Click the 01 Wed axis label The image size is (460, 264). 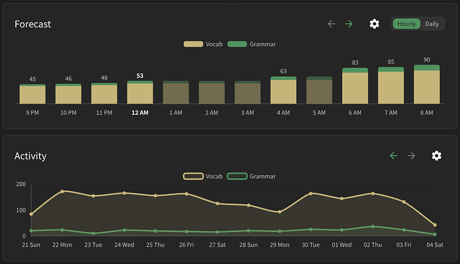pyautogui.click(x=341, y=245)
